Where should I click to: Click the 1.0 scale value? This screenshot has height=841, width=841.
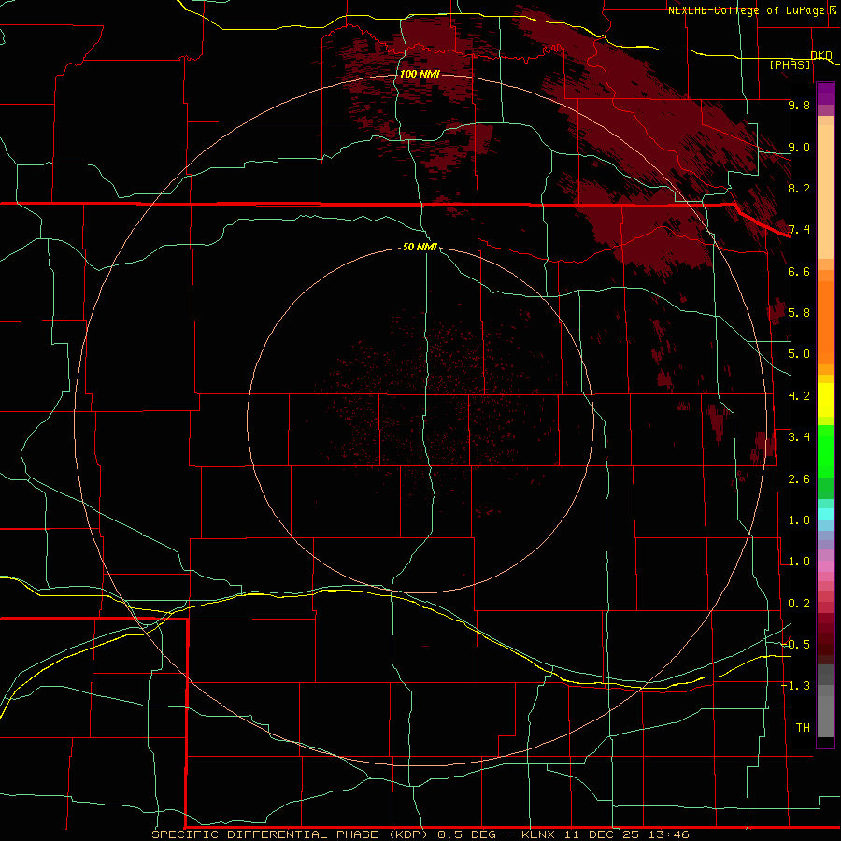799,562
